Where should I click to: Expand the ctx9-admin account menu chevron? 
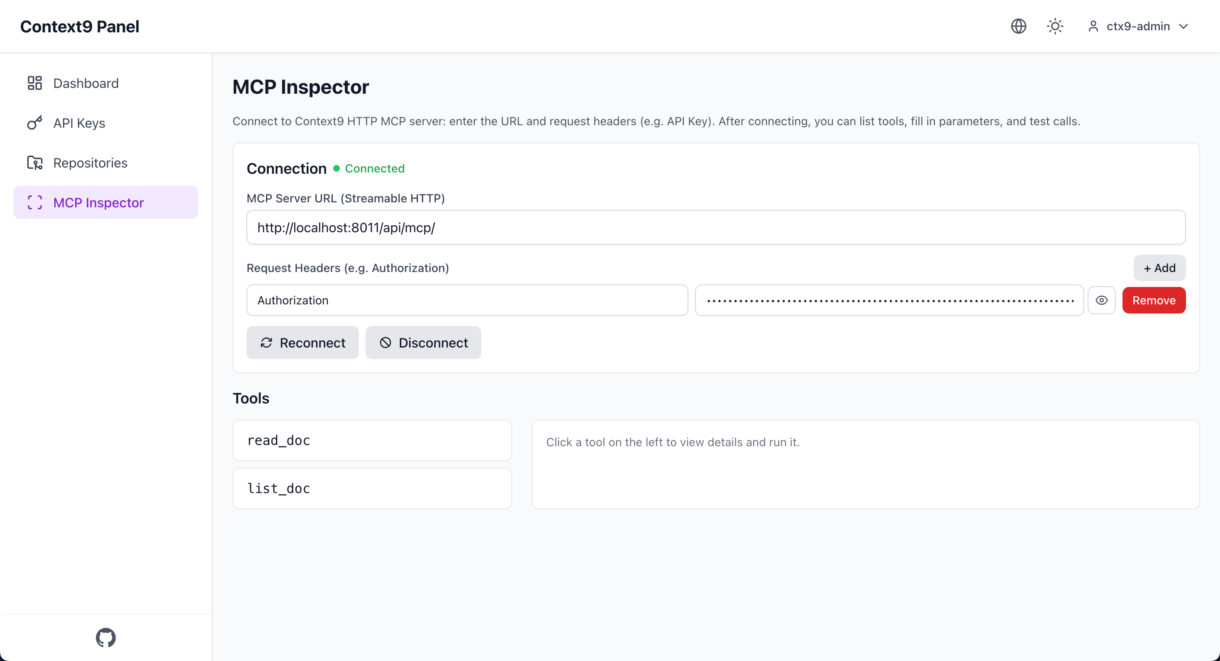coord(1183,26)
